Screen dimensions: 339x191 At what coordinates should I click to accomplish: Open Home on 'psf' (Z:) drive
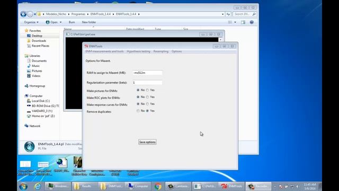pyautogui.click(x=43, y=116)
